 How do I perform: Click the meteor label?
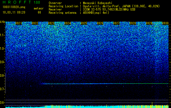pos(39,8)
